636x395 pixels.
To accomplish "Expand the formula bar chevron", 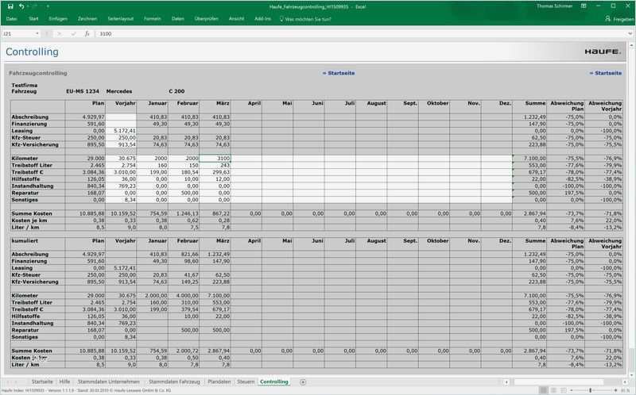I will (630, 33).
